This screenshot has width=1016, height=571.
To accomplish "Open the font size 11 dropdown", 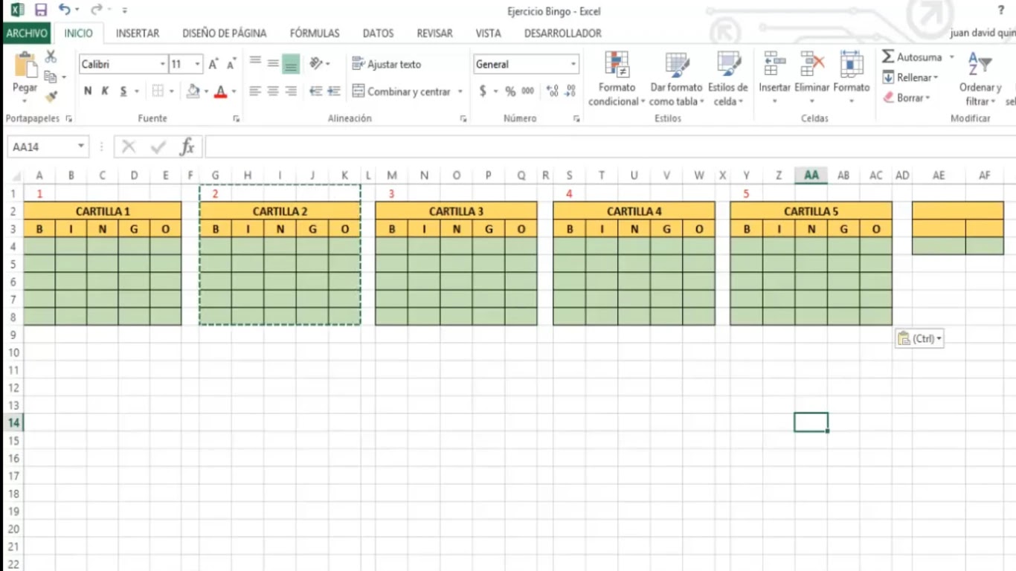I will 197,65.
